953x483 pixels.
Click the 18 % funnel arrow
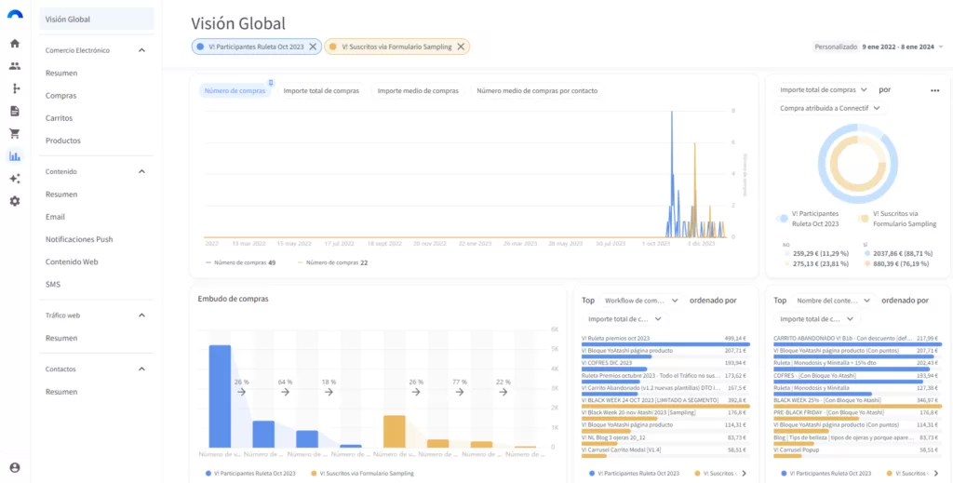pos(329,392)
